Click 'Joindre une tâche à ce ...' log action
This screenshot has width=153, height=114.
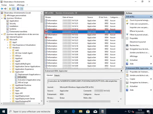coord(140,53)
